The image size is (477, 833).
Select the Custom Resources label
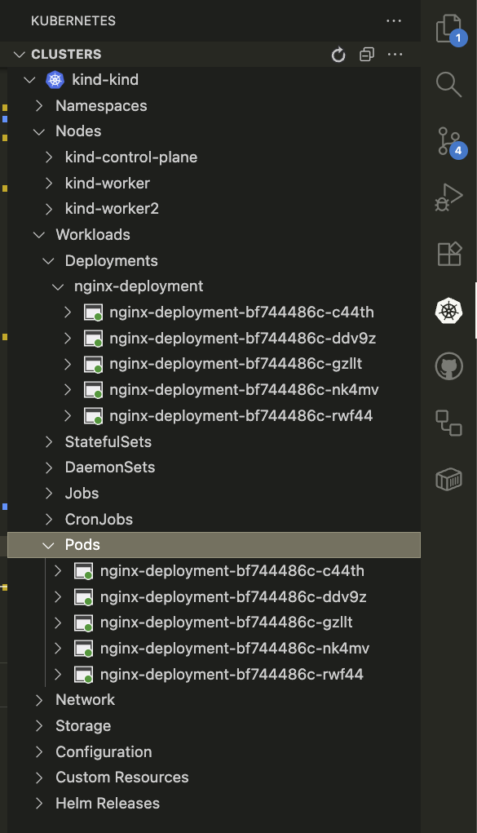tap(122, 778)
